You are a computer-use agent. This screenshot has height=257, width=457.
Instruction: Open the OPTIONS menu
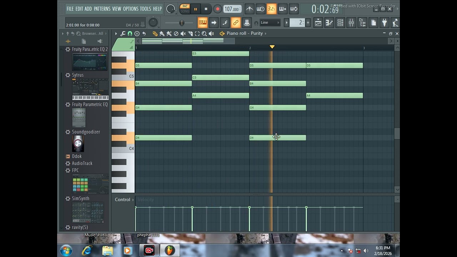click(131, 9)
